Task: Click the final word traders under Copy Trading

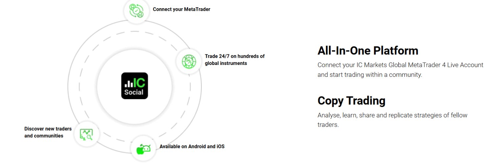Action: 328,125
